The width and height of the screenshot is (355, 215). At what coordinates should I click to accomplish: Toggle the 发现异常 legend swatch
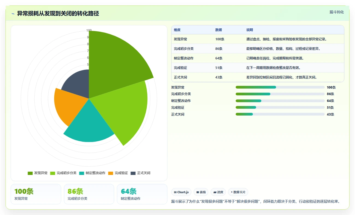point(30,173)
